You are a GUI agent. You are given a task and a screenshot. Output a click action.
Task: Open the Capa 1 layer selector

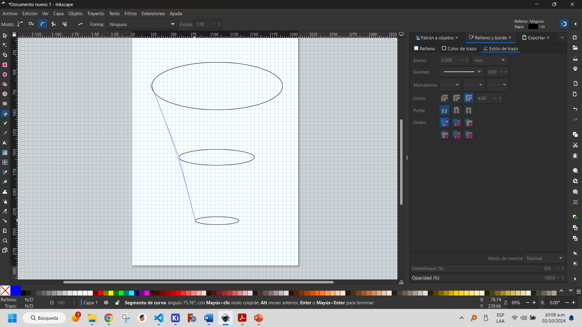pyautogui.click(x=90, y=302)
